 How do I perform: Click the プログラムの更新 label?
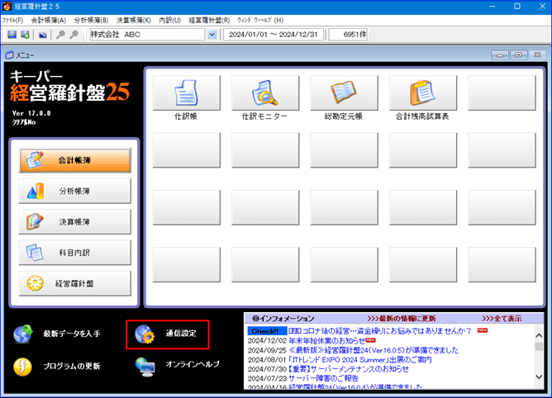72,366
